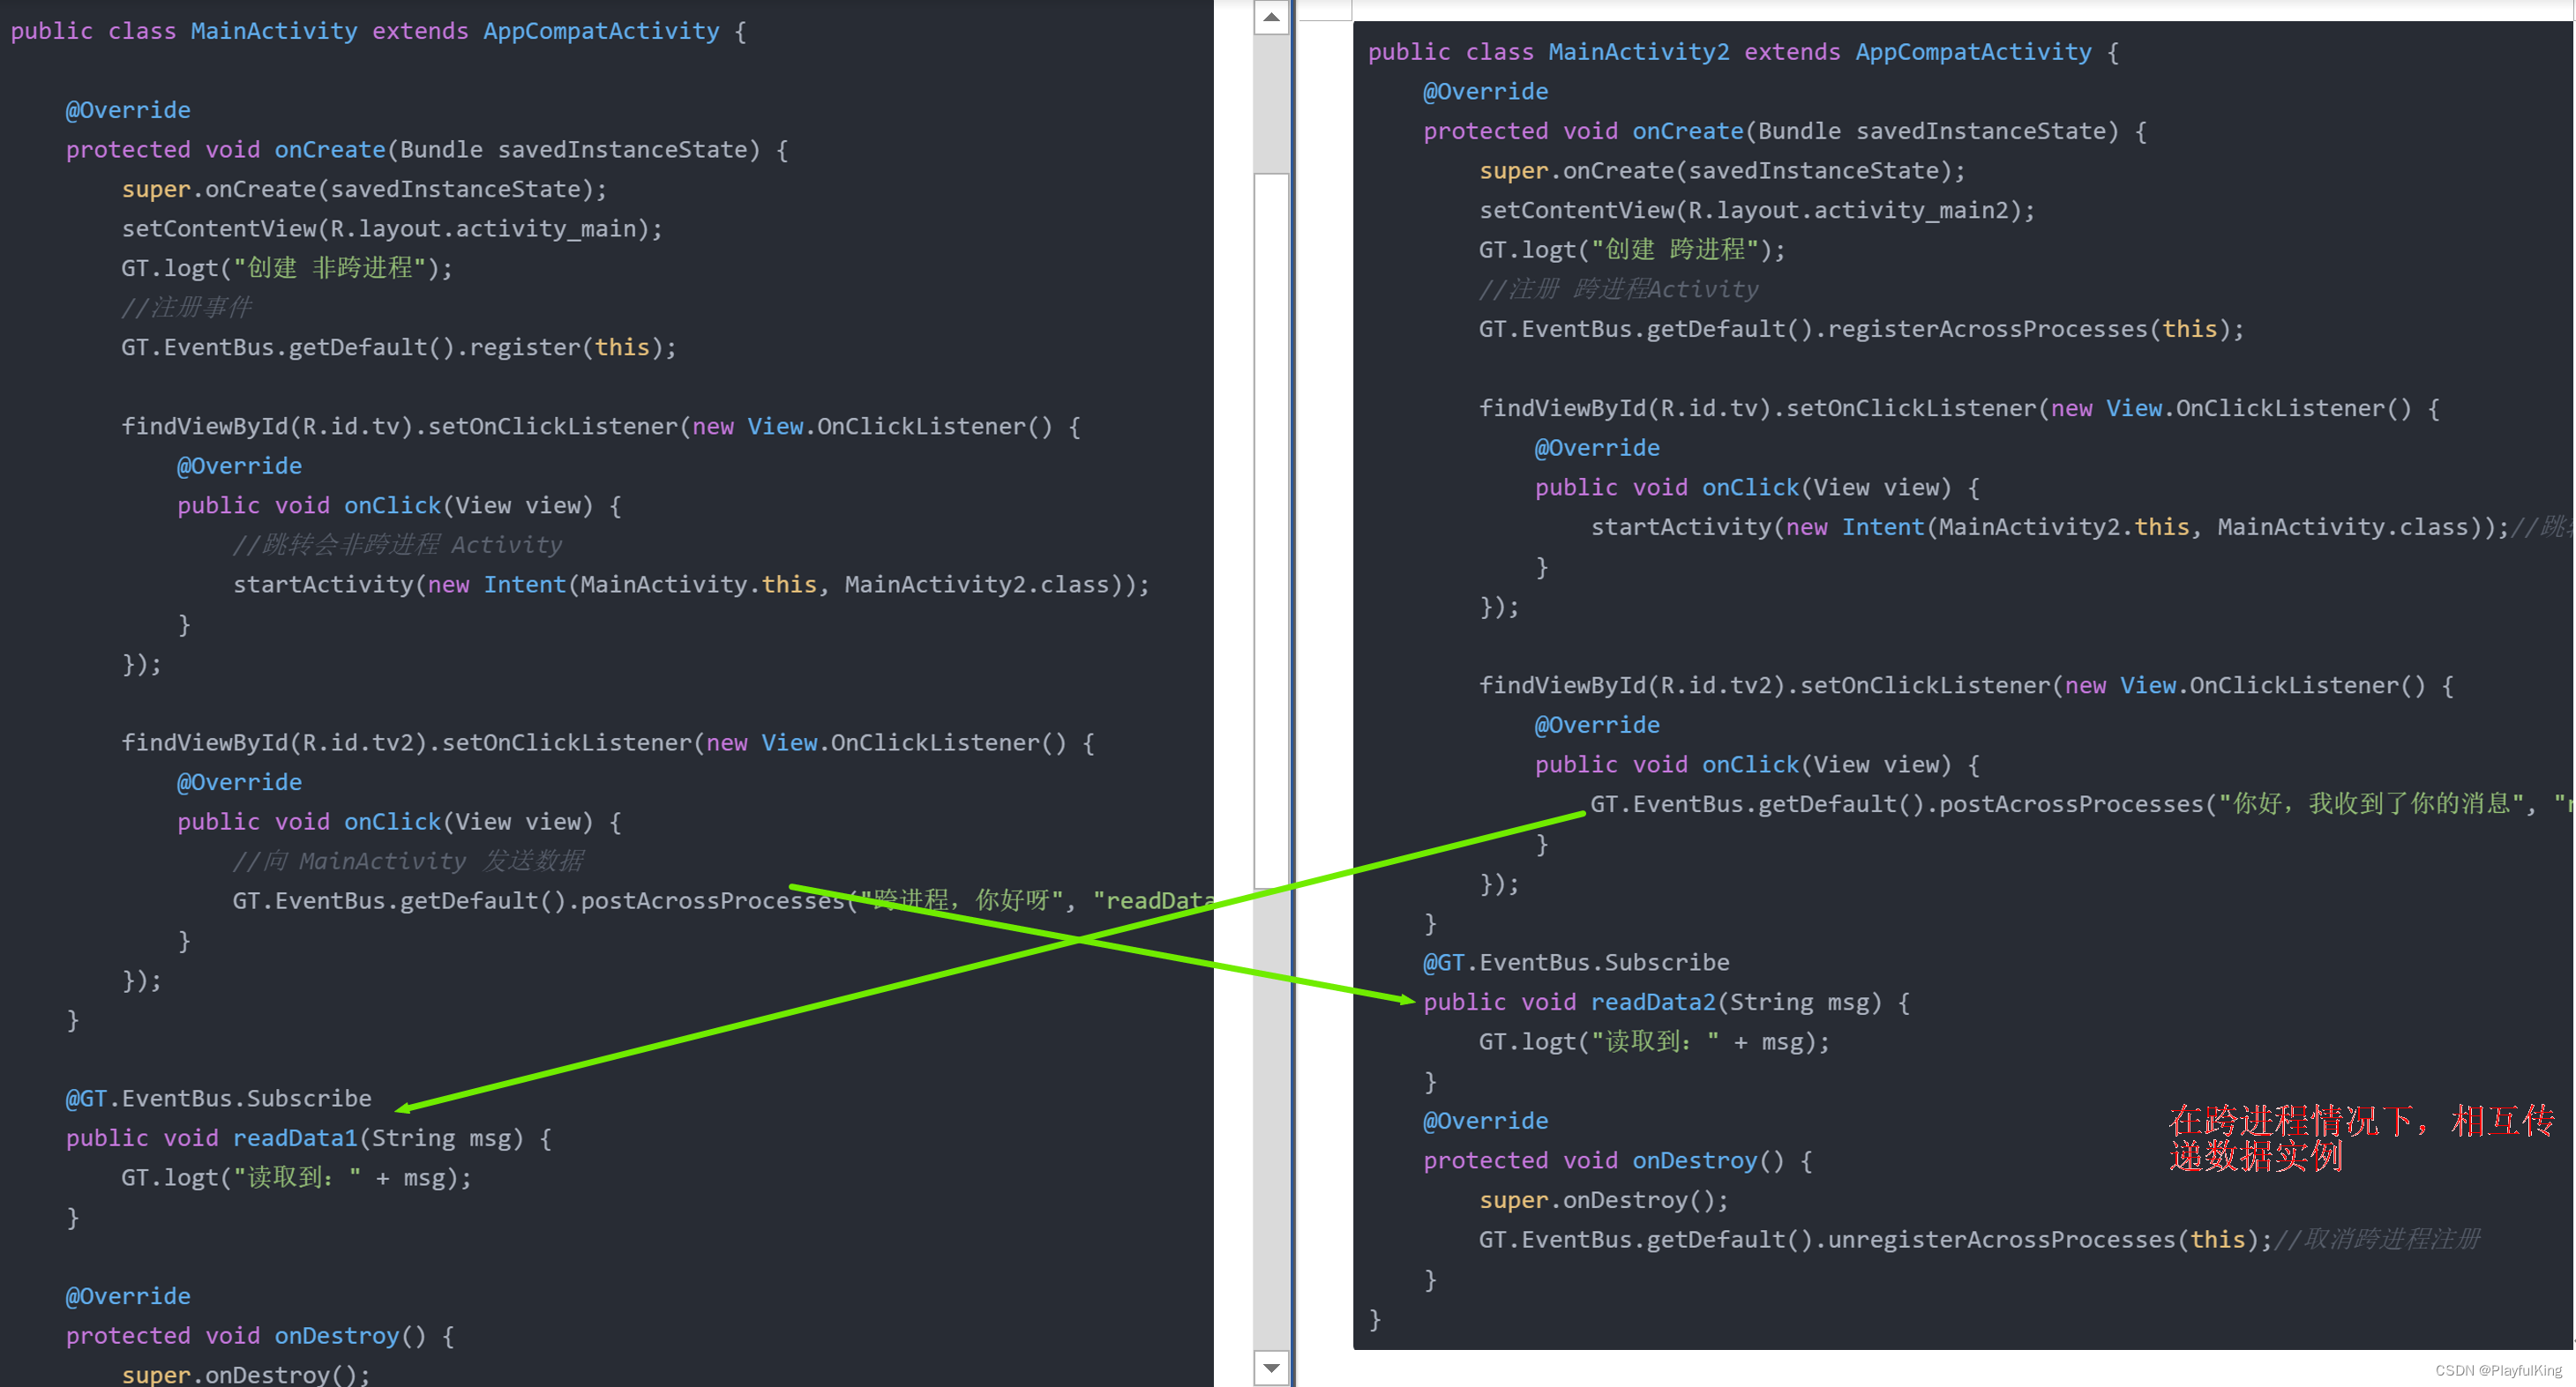Click the readData1 method name
The width and height of the screenshot is (2576, 1387).
(295, 1138)
